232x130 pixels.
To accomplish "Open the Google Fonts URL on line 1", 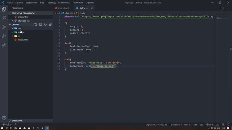I will (x=145, y=17).
